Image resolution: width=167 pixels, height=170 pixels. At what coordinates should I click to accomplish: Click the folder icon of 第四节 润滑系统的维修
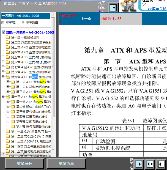pyautogui.click(x=13, y=117)
